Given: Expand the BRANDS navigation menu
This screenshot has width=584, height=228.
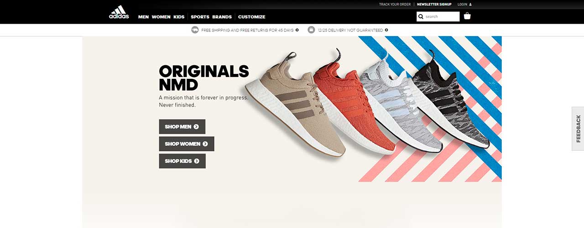Looking at the screenshot, I should (x=222, y=17).
